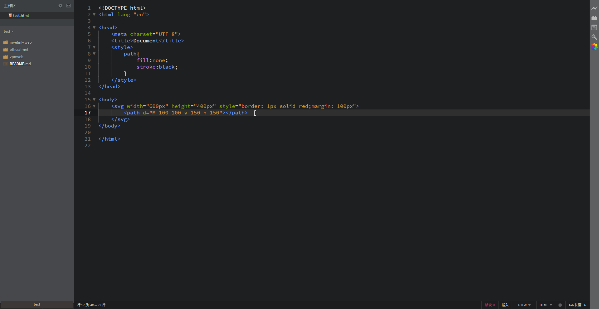Toggle 插入 insert mode in the status bar

[505, 305]
